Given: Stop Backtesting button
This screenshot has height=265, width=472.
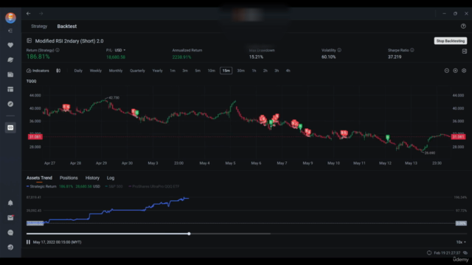Looking at the screenshot, I should (451, 40).
